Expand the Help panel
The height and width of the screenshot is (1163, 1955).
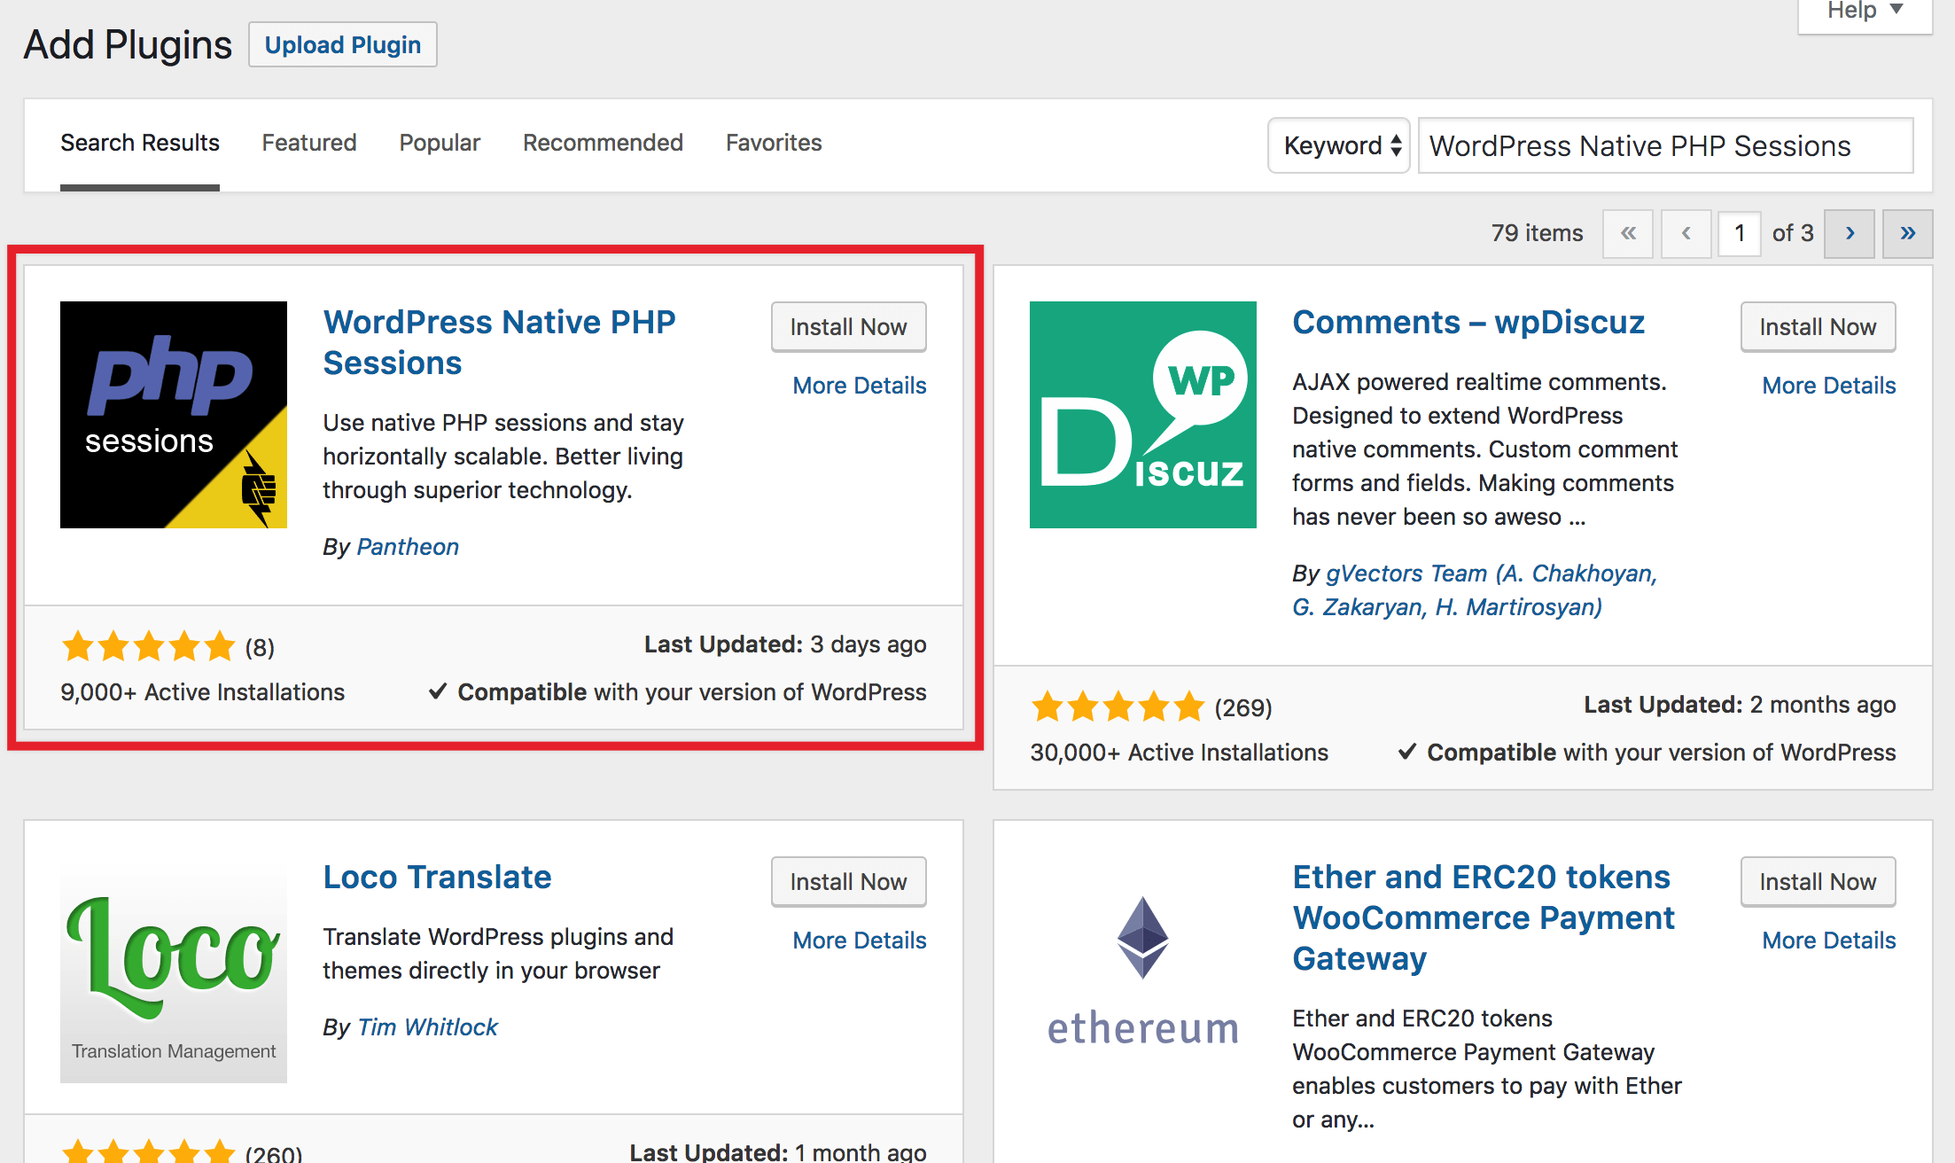pos(1862,12)
